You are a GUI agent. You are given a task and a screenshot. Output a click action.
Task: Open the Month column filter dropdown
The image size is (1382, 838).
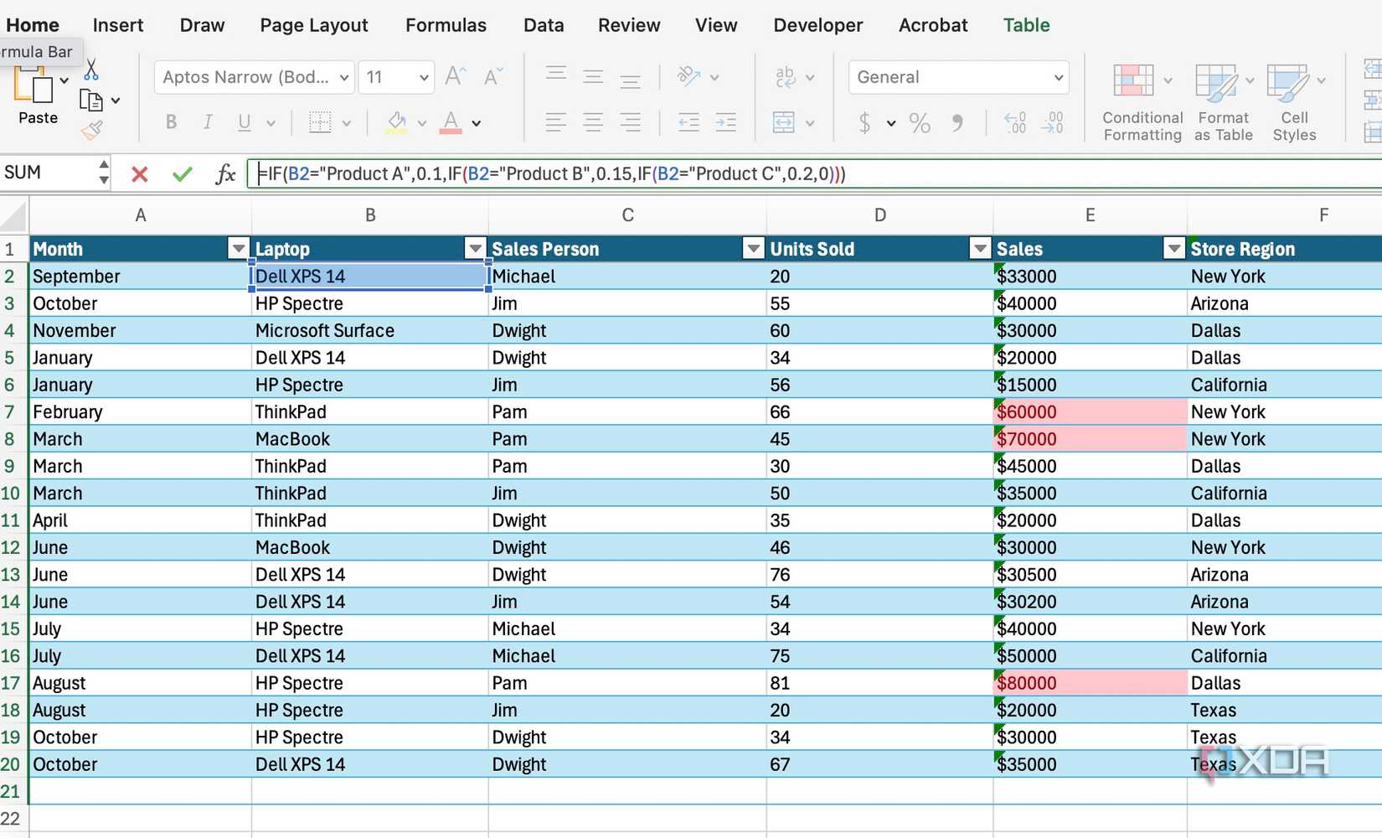coord(239,249)
